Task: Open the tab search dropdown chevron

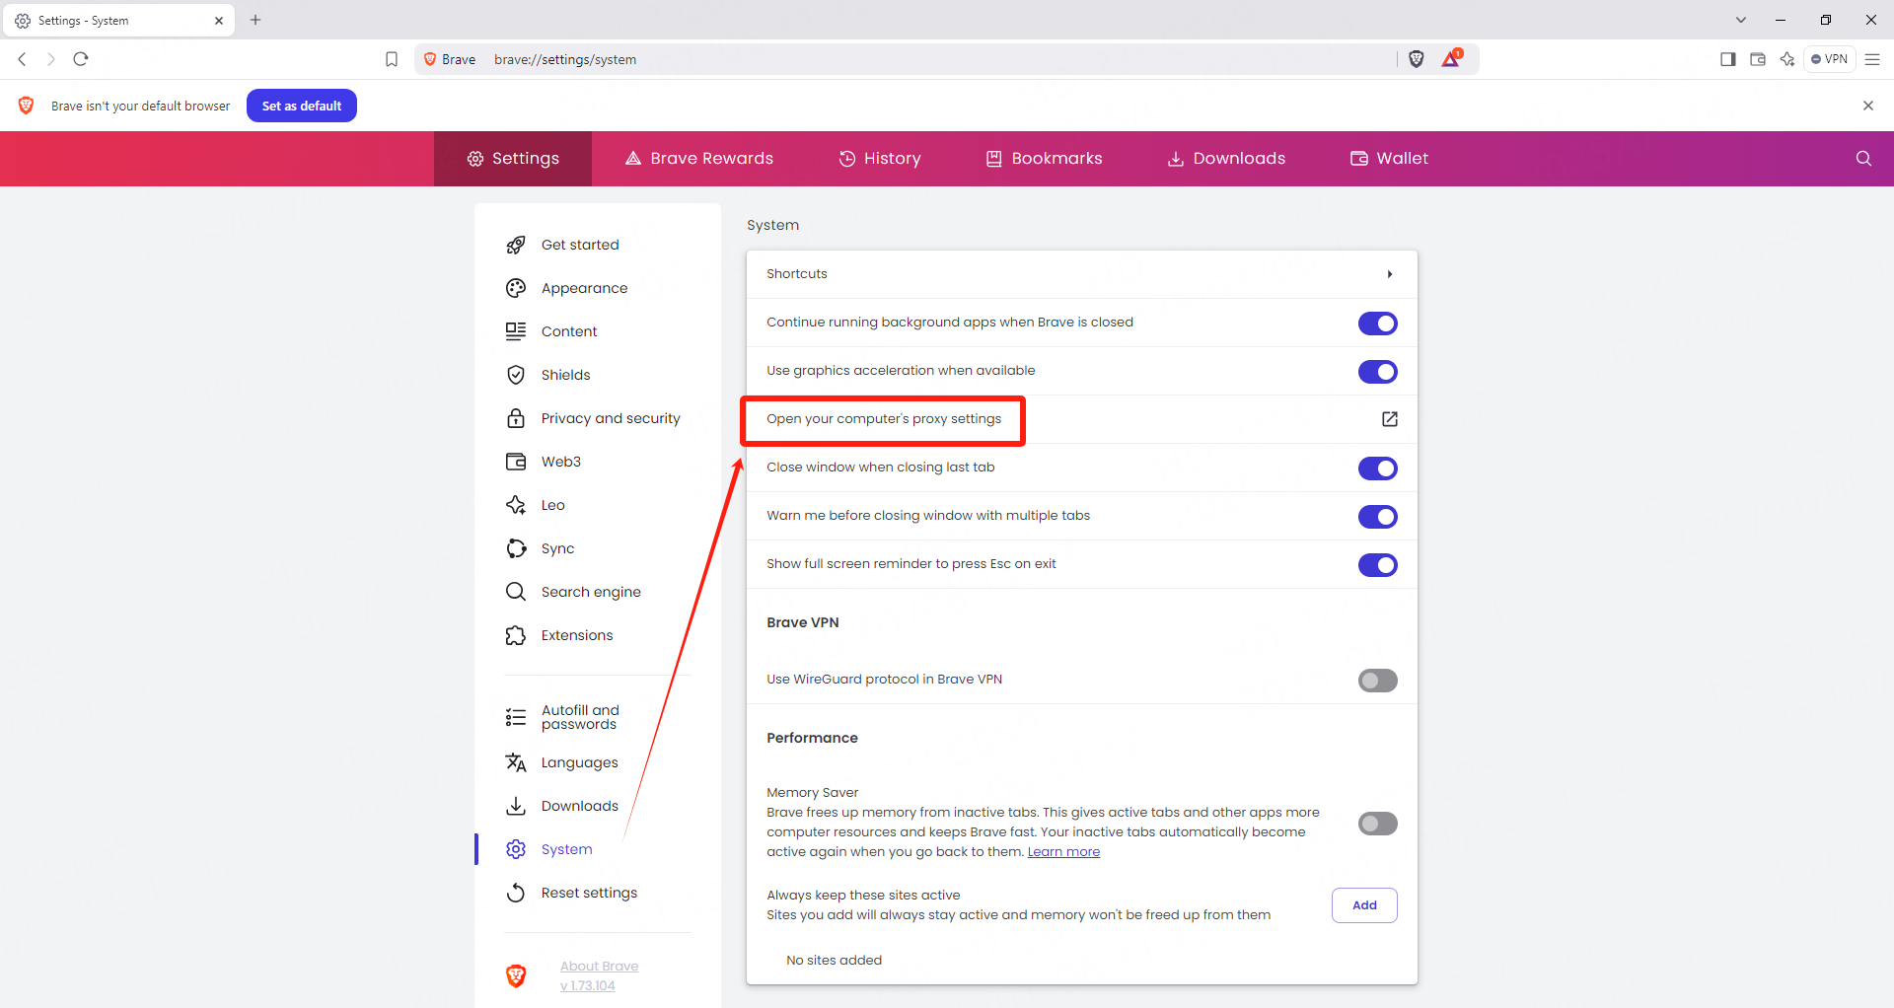Action: (1741, 20)
